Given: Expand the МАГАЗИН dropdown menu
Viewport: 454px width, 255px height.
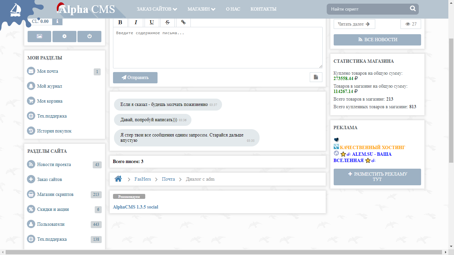Looking at the screenshot, I should [201, 9].
